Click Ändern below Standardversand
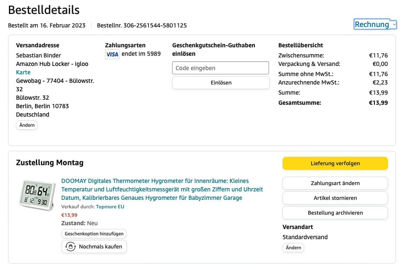Image resolution: width=404 pixels, height=270 pixels. click(293, 248)
